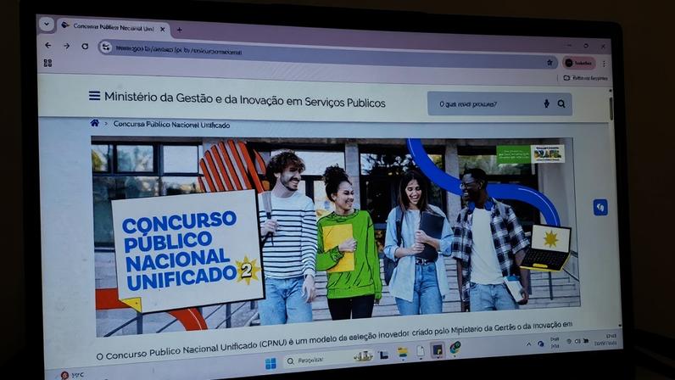Click the page vertical scrollbar
675x380 pixels.
tap(611, 109)
